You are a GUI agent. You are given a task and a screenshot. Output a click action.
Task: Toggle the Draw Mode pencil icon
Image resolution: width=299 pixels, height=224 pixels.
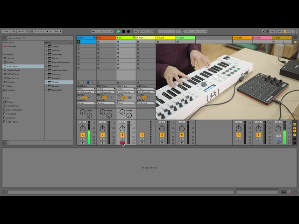263,31
